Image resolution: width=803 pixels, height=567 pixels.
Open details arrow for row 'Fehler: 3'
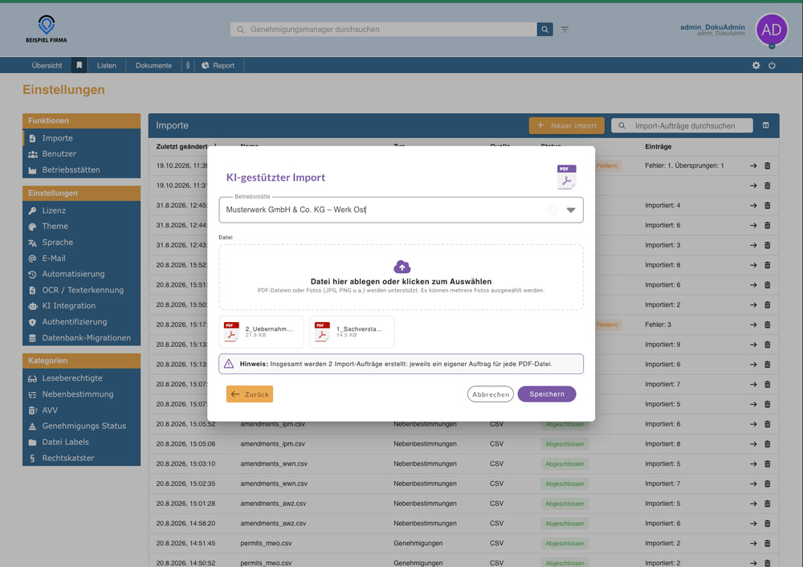(x=753, y=324)
